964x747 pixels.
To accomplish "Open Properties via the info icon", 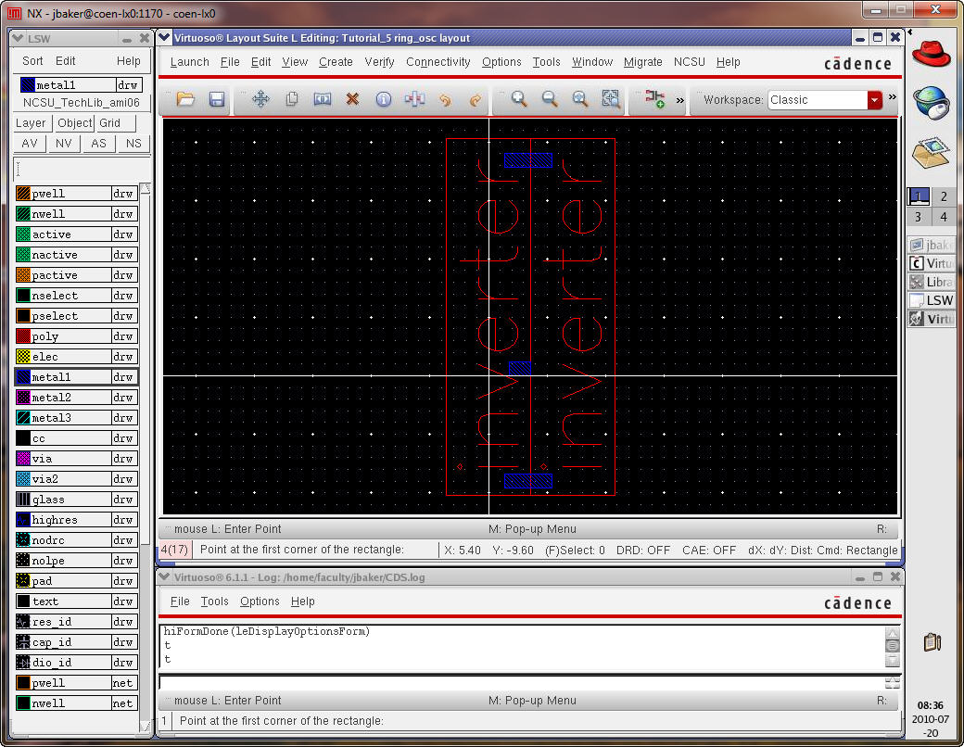I will pyautogui.click(x=383, y=99).
